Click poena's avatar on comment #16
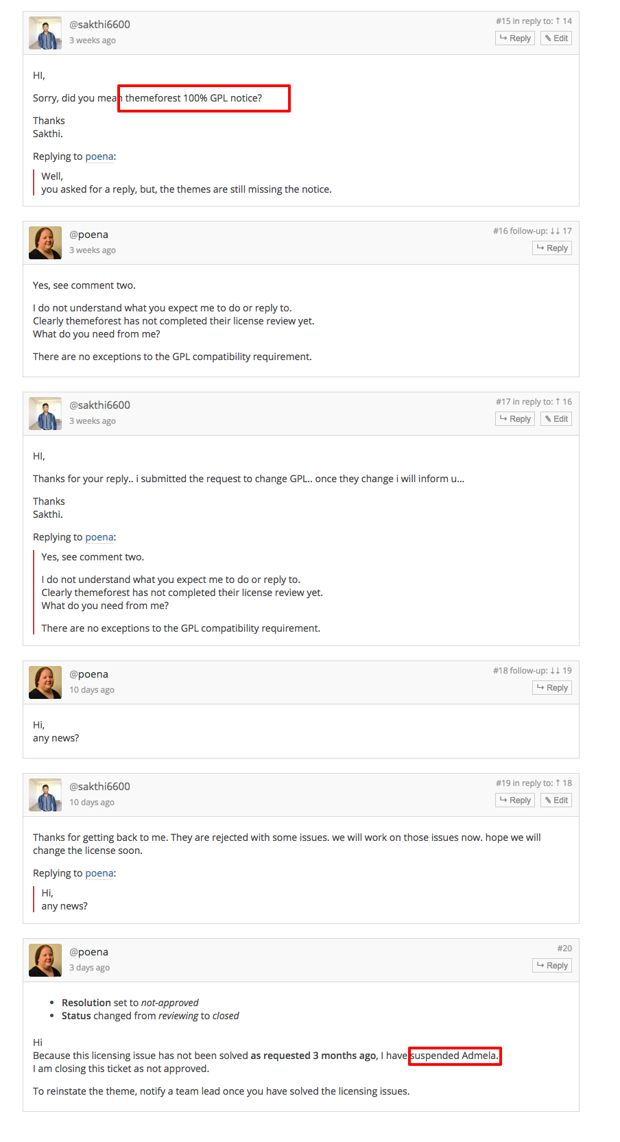This screenshot has height=1142, width=620. pos(45,243)
